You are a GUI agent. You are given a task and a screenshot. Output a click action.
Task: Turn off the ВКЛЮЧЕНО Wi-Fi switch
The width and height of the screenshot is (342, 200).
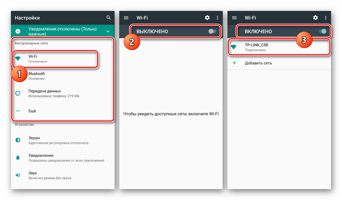pyautogui.click(x=323, y=31)
